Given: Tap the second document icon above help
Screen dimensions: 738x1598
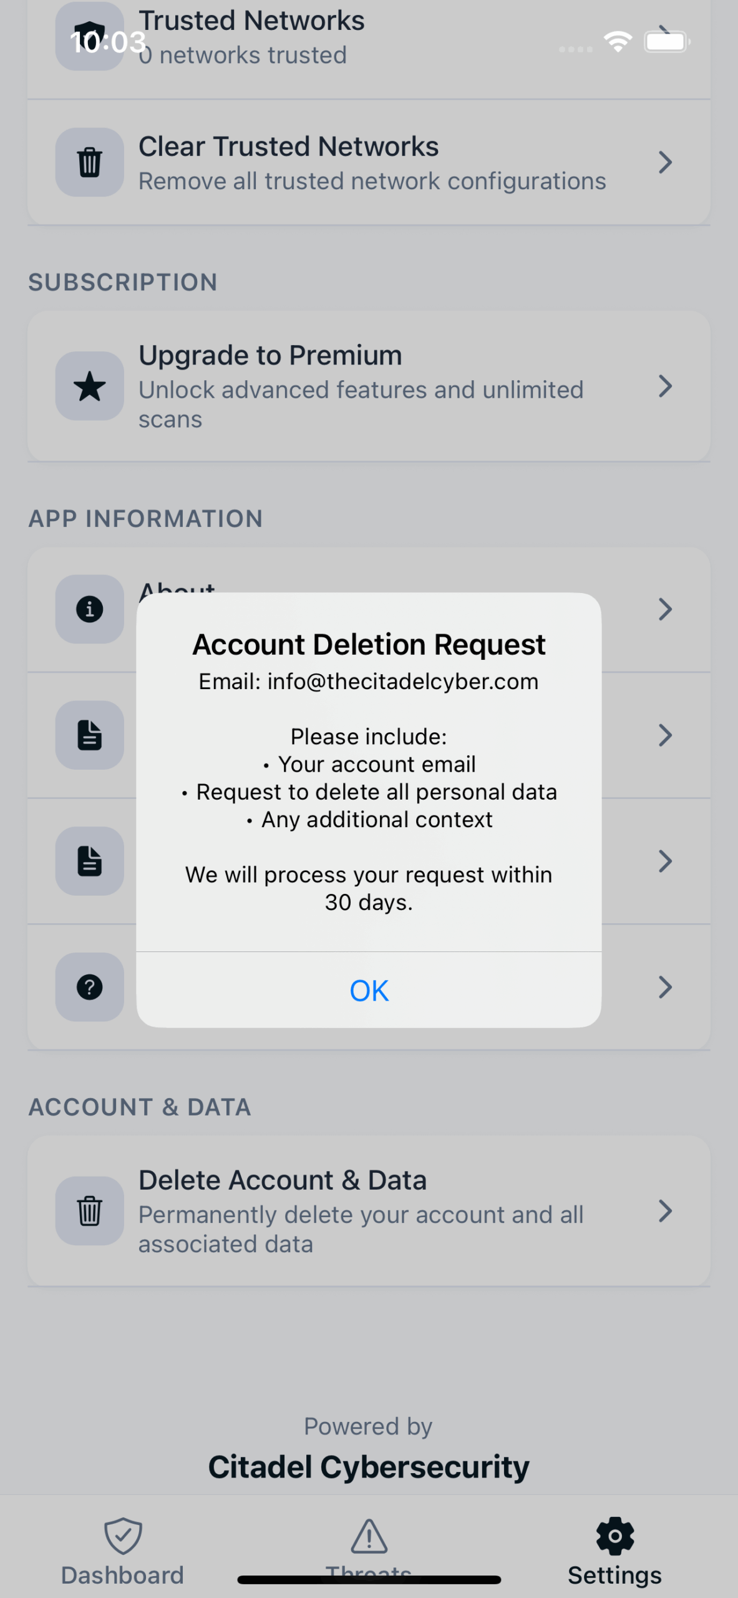Looking at the screenshot, I should (x=89, y=861).
